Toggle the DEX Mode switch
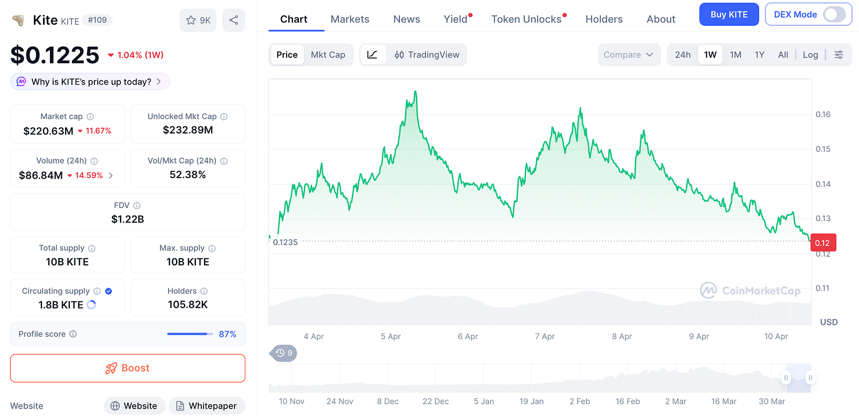This screenshot has width=859, height=416. click(834, 14)
